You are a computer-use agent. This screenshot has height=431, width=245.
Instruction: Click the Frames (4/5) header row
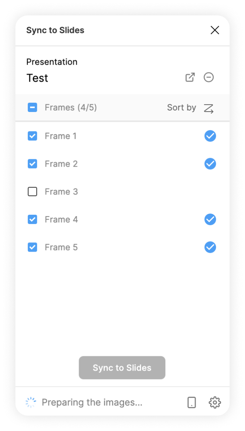click(x=71, y=107)
